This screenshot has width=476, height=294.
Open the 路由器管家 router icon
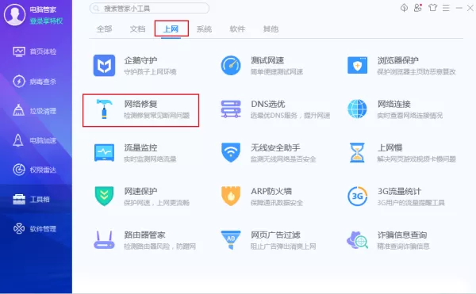pyautogui.click(x=104, y=240)
